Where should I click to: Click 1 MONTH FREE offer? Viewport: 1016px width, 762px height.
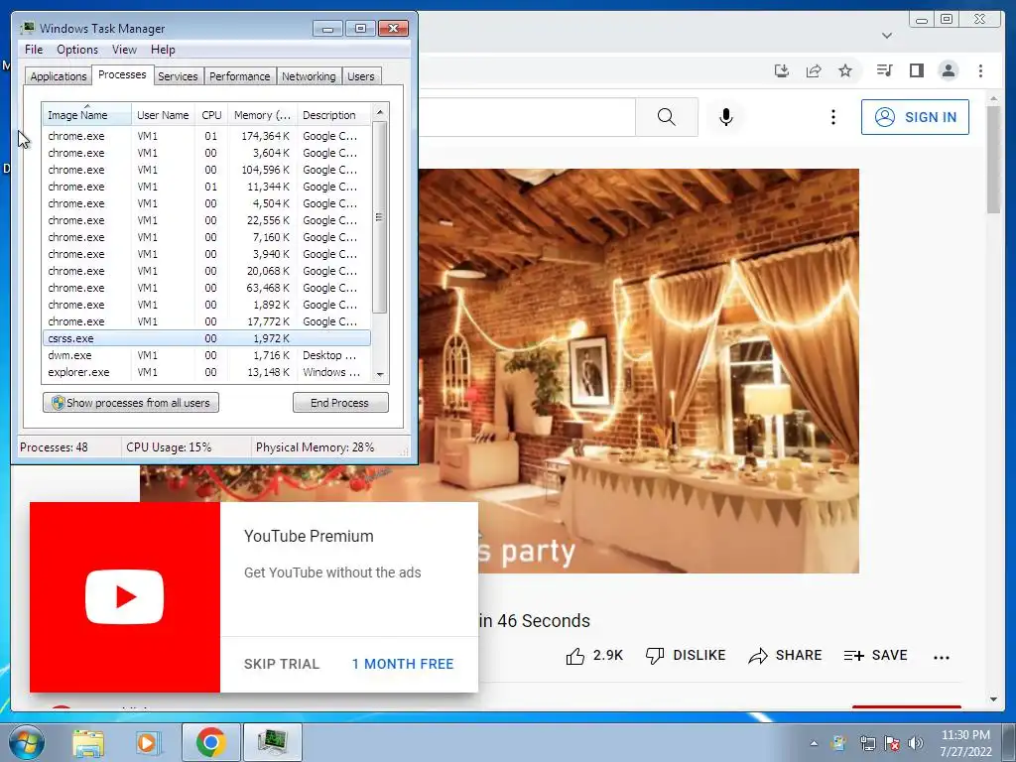tap(403, 664)
